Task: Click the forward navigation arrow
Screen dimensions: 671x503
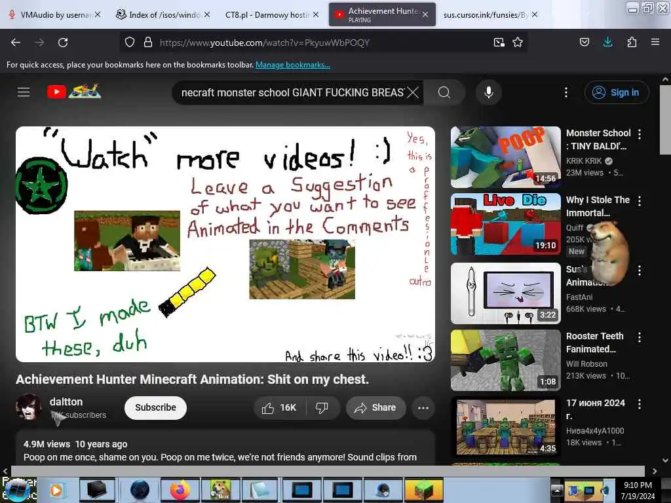Action: coord(39,43)
